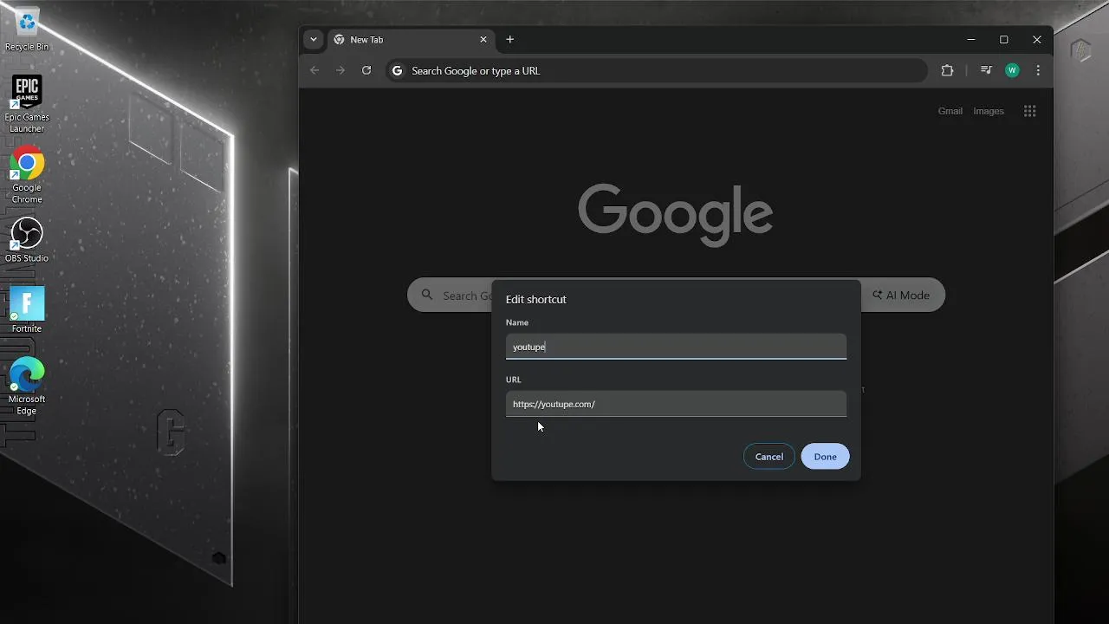Select the OBS Studio desktop icon

(27, 240)
